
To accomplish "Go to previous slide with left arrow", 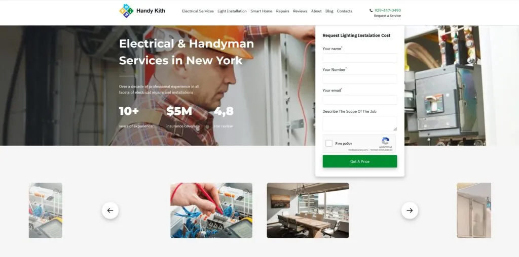I will 110,210.
